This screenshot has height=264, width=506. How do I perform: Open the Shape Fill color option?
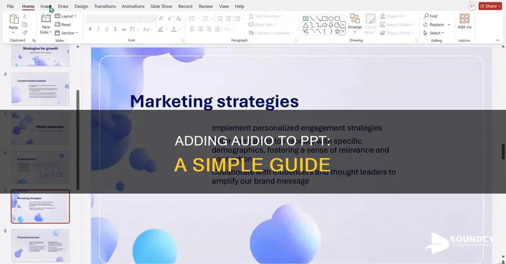tap(393, 16)
